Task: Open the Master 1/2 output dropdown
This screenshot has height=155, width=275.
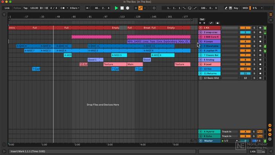Action: pyautogui.click(x=230, y=141)
